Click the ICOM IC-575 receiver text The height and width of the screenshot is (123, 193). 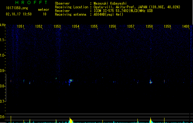(x=123, y=11)
